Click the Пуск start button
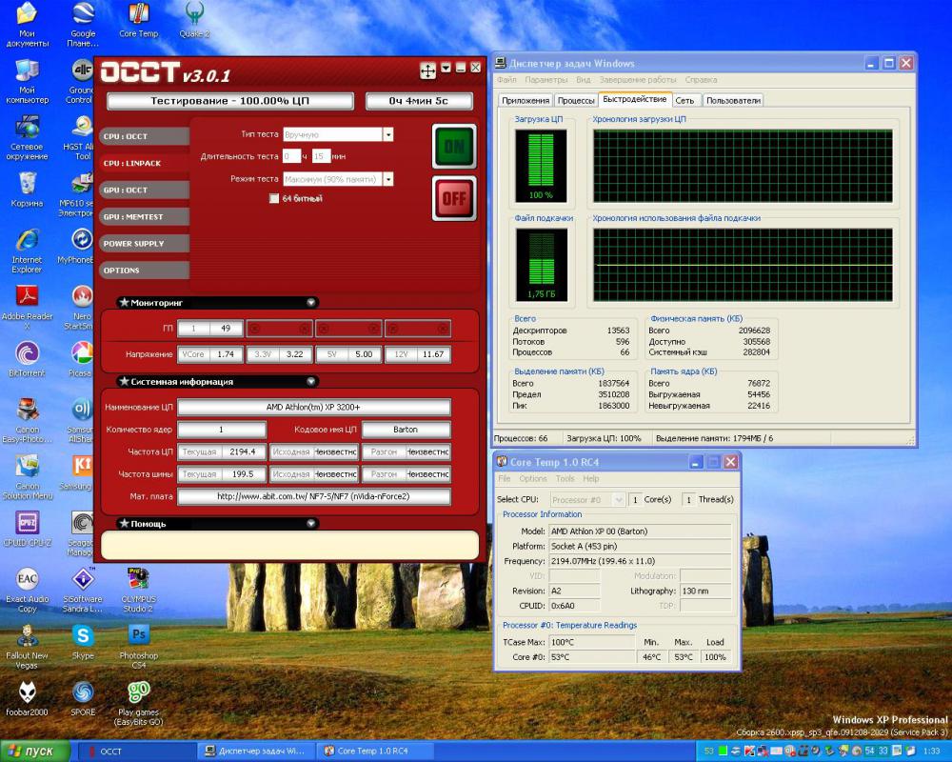Screen dimensions: 952x762 click(x=35, y=751)
